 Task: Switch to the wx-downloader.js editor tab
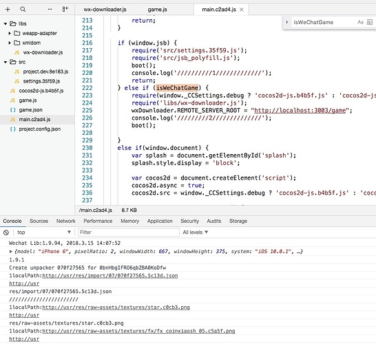pyautogui.click(x=105, y=10)
